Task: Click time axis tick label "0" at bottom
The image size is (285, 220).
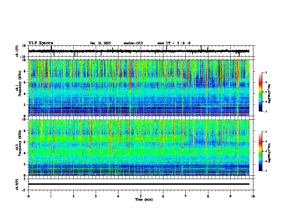Action: (x=28, y=196)
